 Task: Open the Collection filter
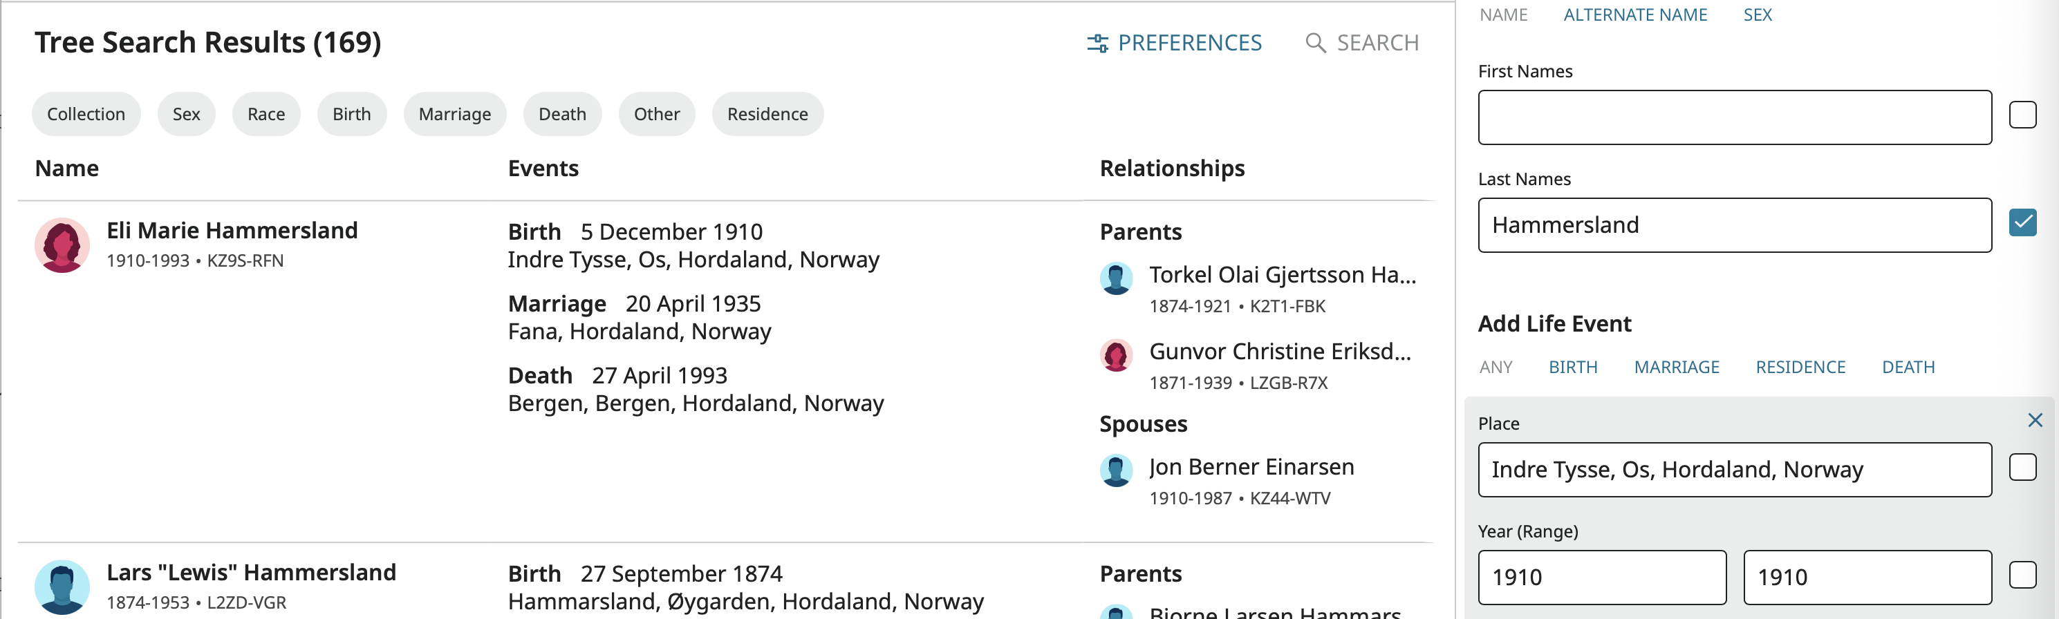[86, 113]
